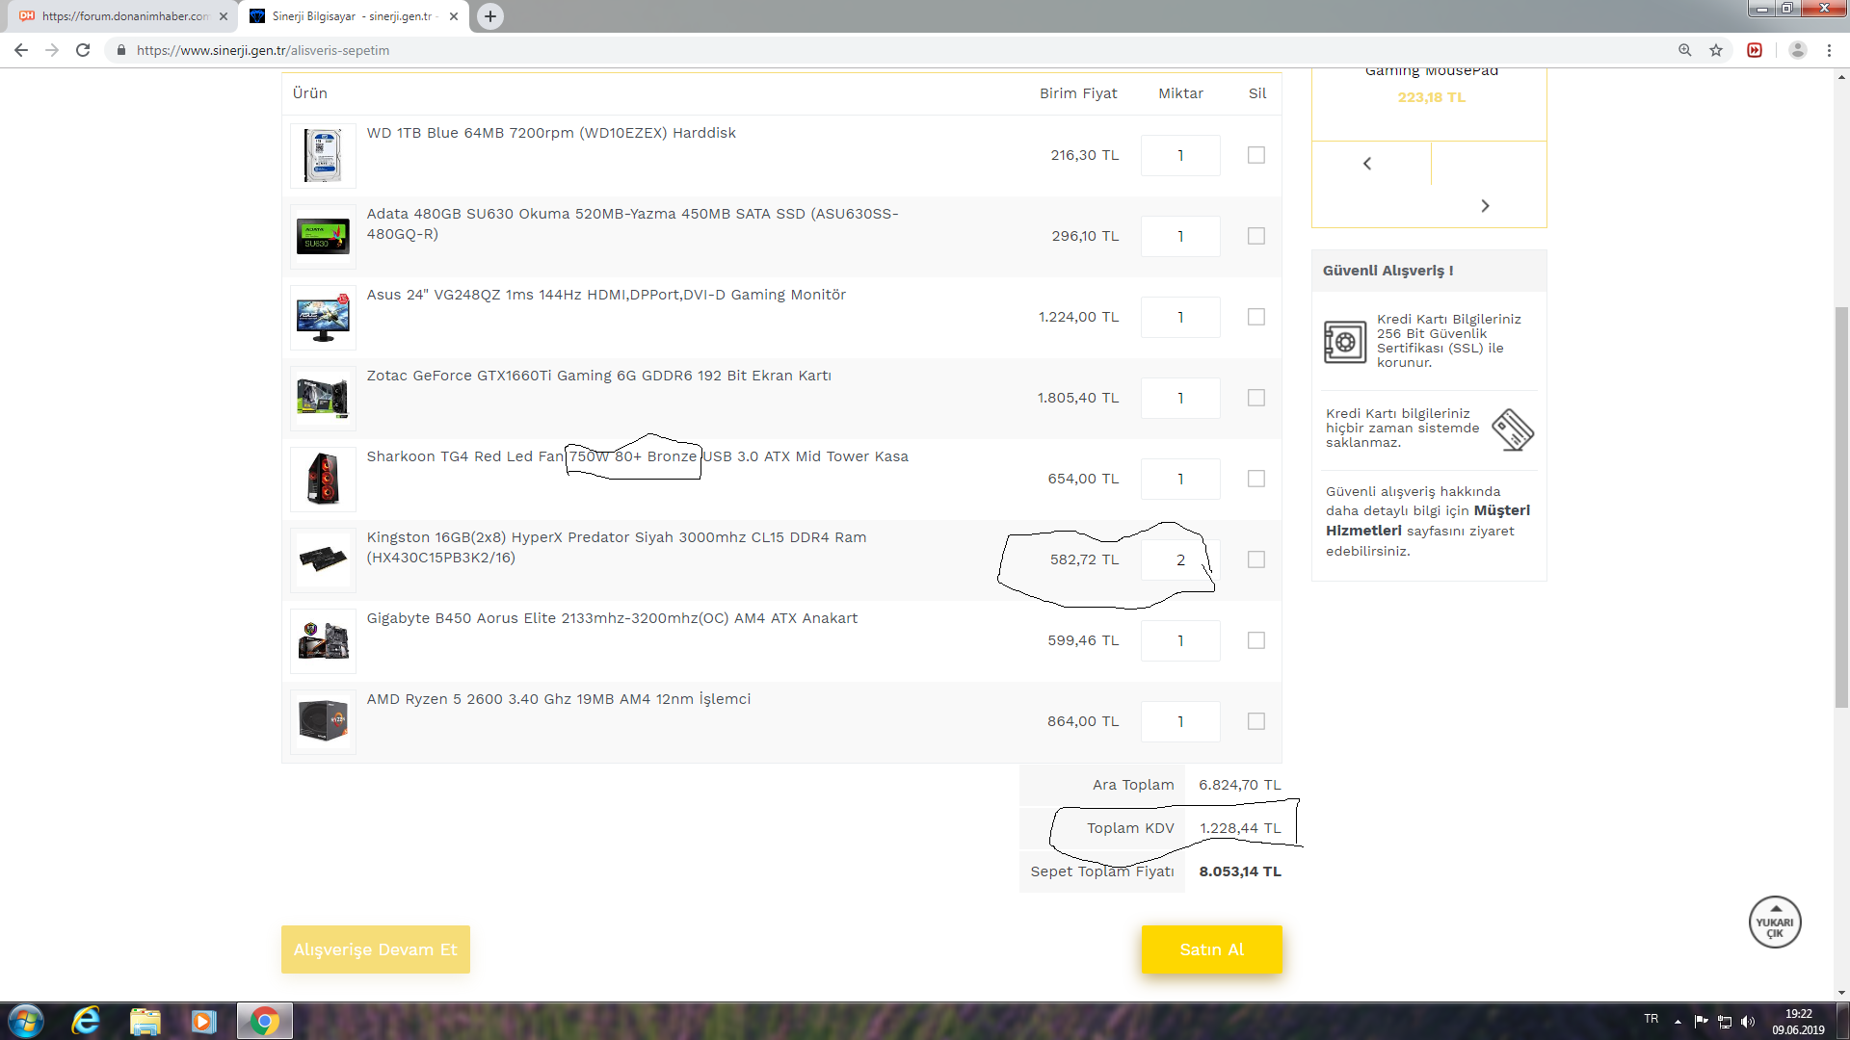Click quantity field for WD 1TB Blue harddisk
Screen dimensions: 1850x1040
pyautogui.click(x=1180, y=155)
